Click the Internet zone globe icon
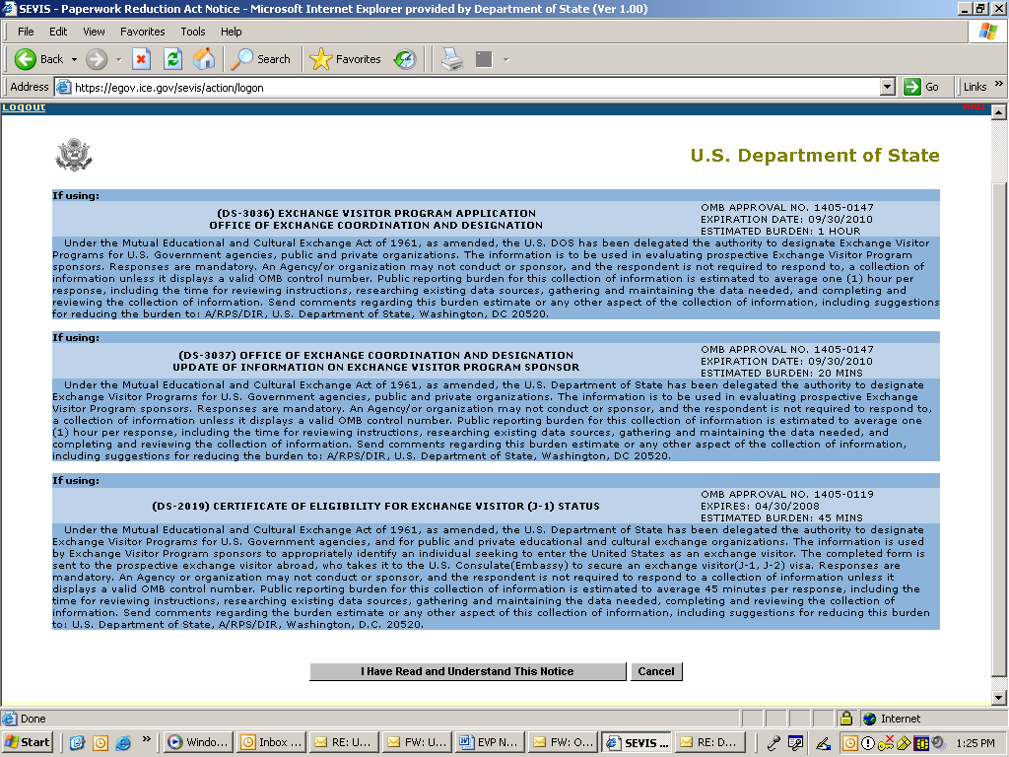The width and height of the screenshot is (1009, 757). (870, 719)
